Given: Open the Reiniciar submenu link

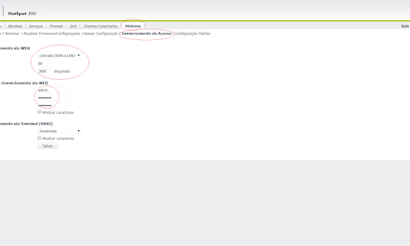Looking at the screenshot, I should (x=12, y=33).
